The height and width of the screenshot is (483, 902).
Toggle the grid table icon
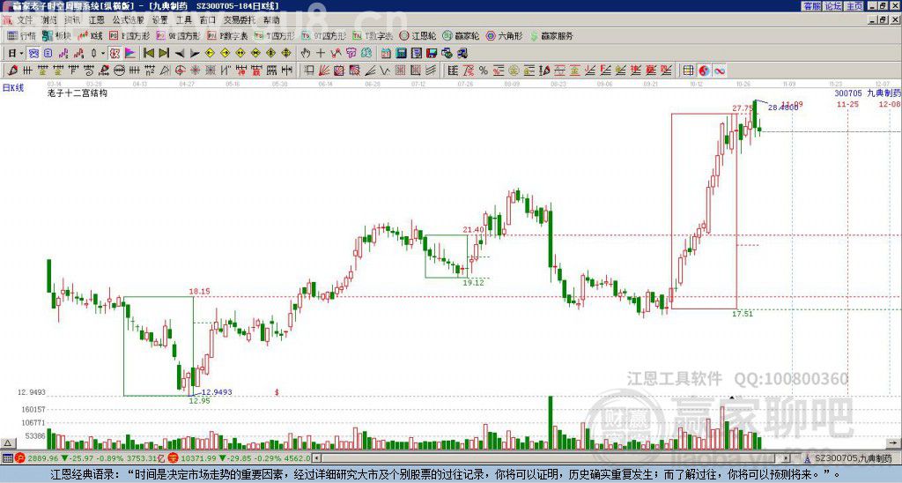[x=688, y=71]
